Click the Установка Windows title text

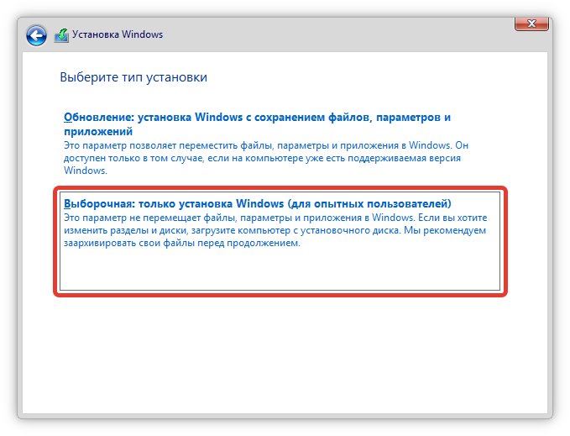118,34
